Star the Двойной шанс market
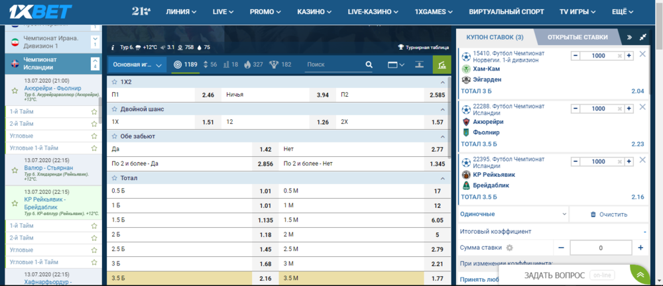Viewport: 663px width, 286px height. 114,109
